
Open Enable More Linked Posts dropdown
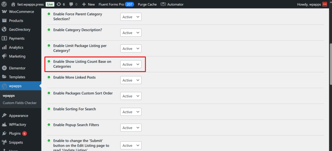point(131,80)
